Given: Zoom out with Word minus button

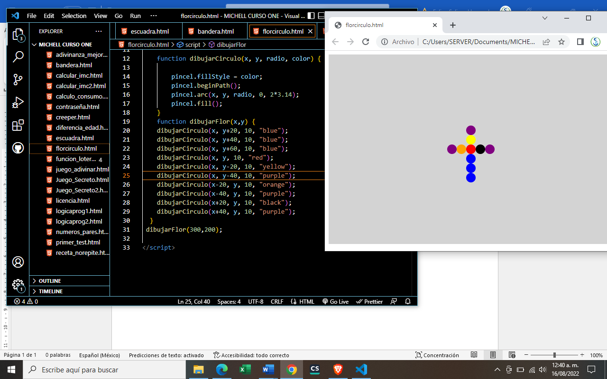Looking at the screenshot, I should click(x=526, y=355).
